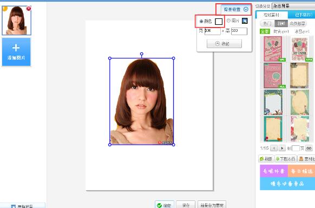Collapse the background settings panel
The width and height of the screenshot is (315, 208).
click(224, 44)
